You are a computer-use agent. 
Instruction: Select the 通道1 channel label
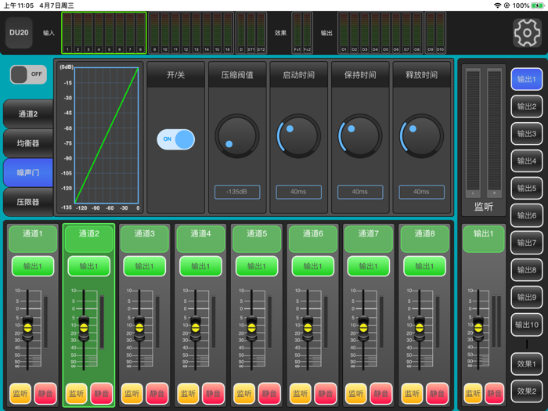[33, 239]
